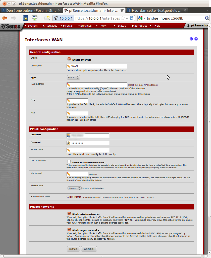Open the Interfaces menu
The image size is (211, 258).
pos(50,26)
